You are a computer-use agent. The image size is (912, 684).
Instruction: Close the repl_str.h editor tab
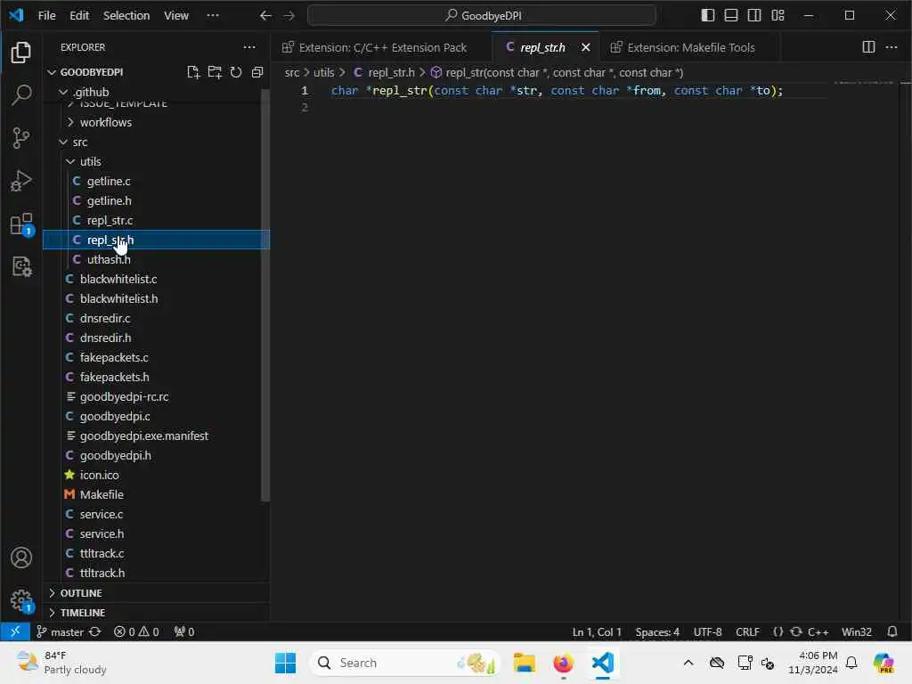click(x=586, y=48)
